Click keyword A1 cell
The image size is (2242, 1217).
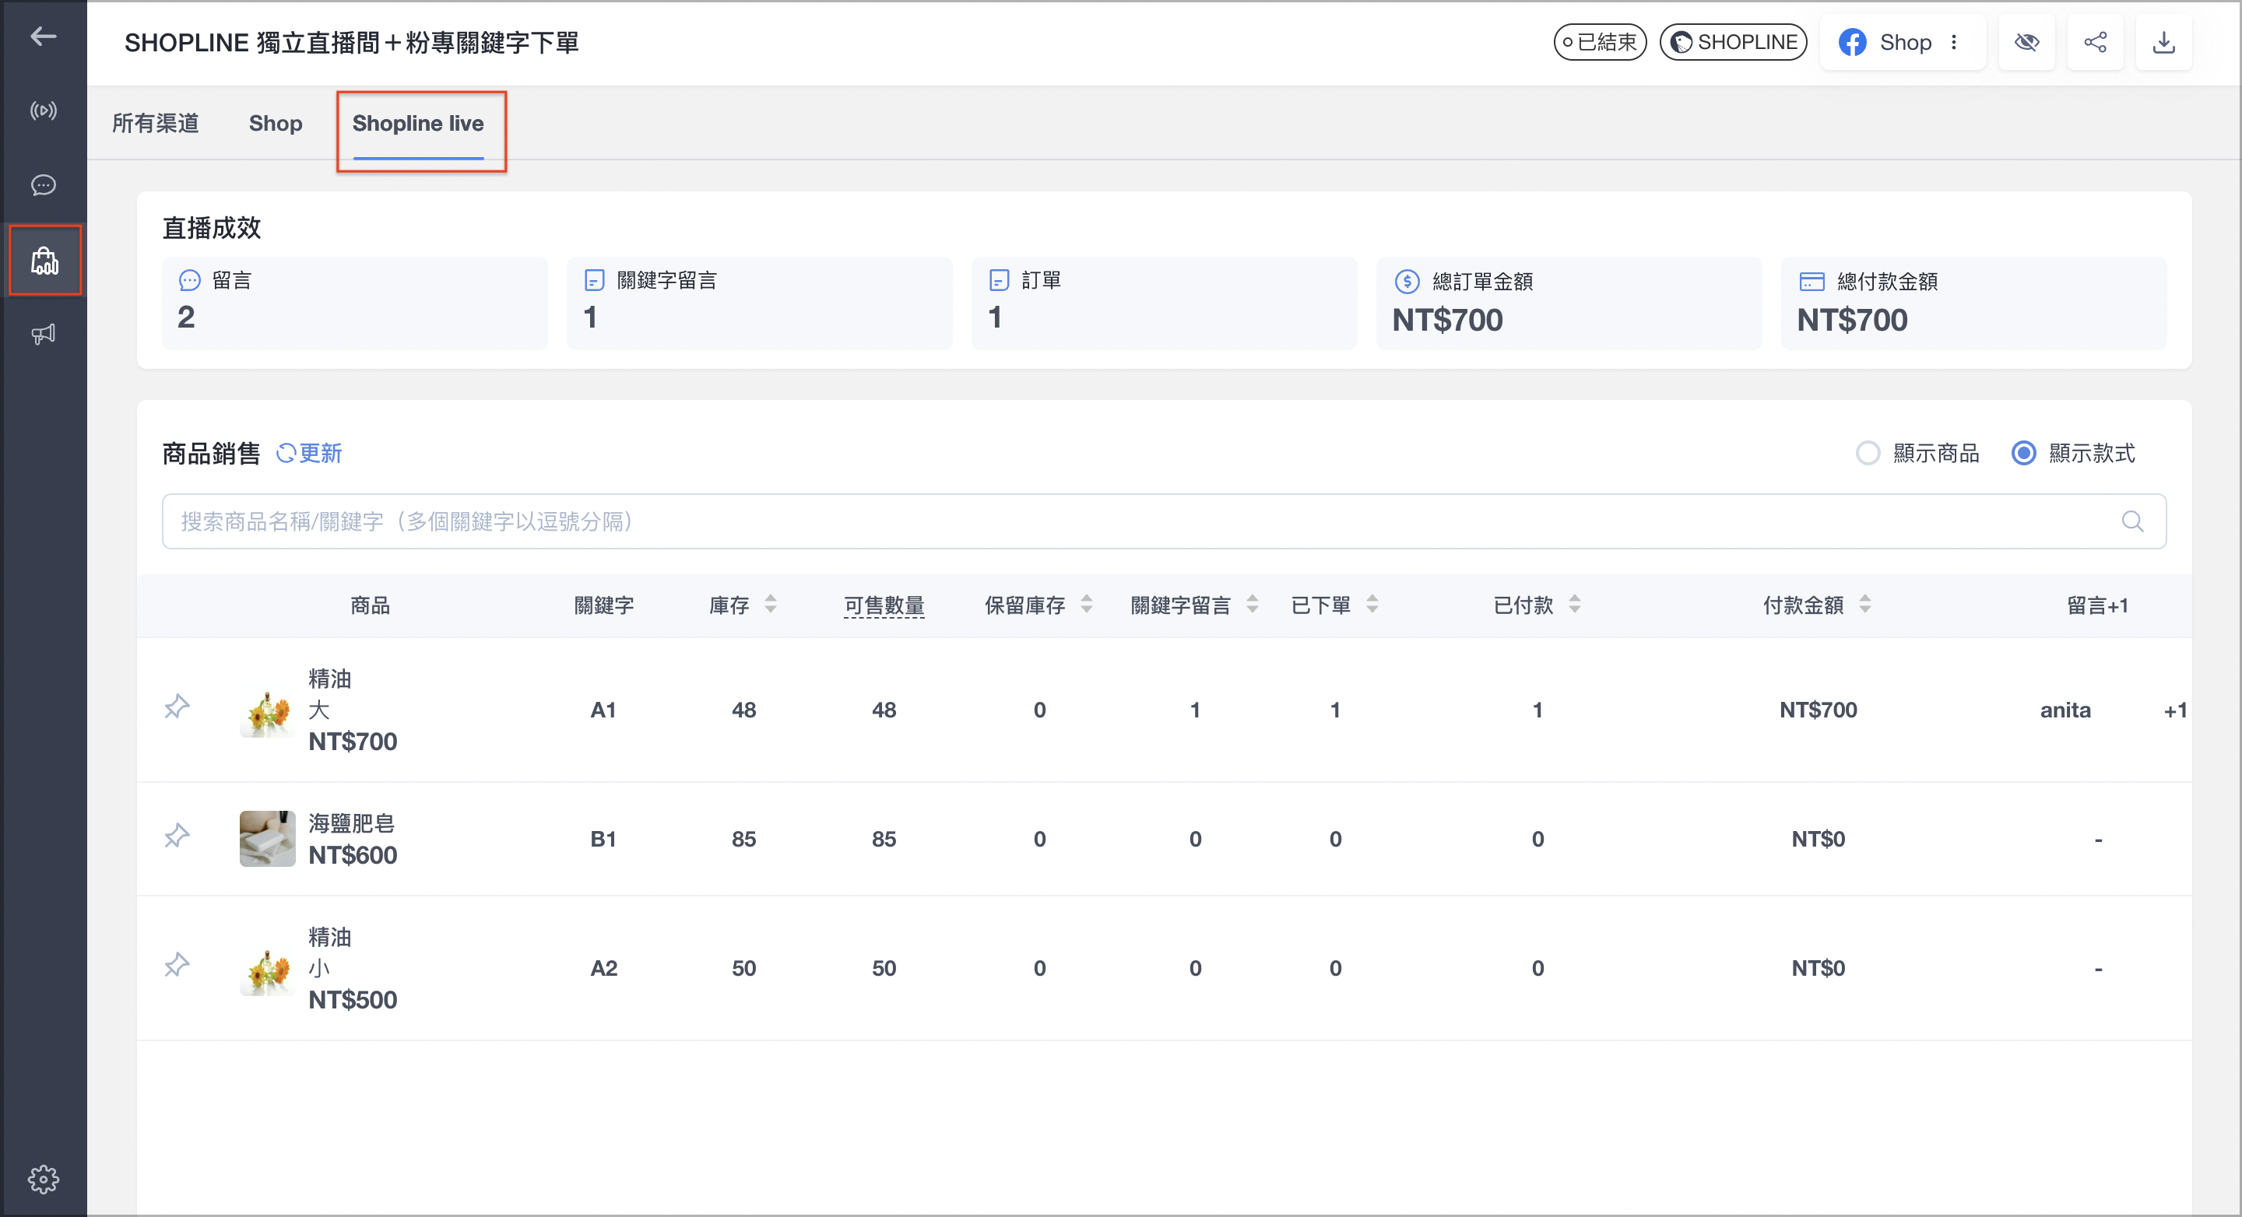[603, 710]
